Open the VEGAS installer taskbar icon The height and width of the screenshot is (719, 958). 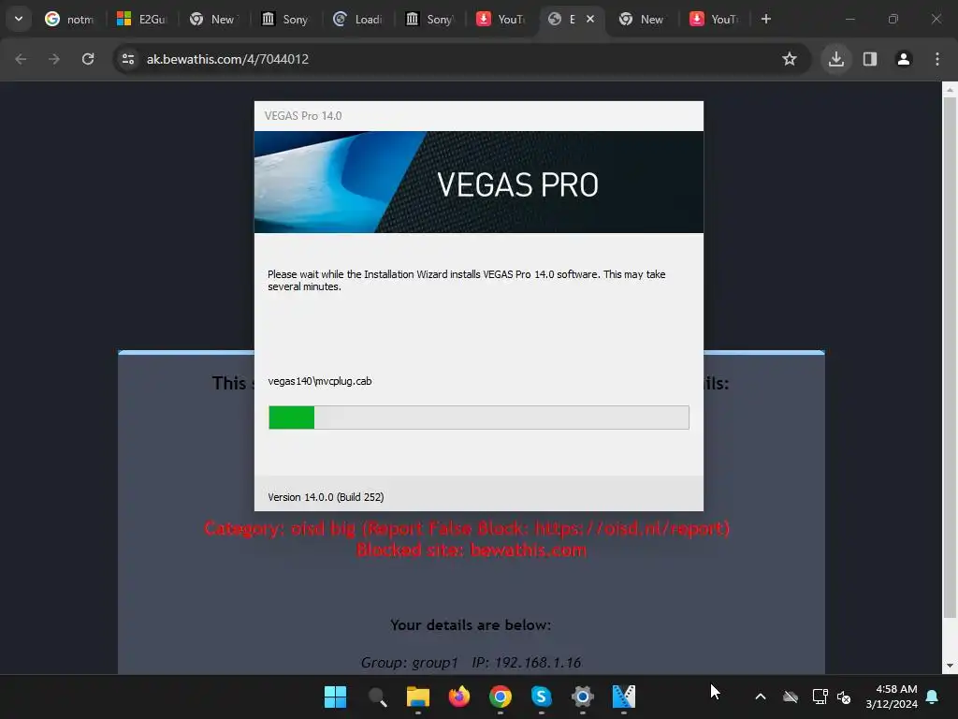[x=624, y=697]
